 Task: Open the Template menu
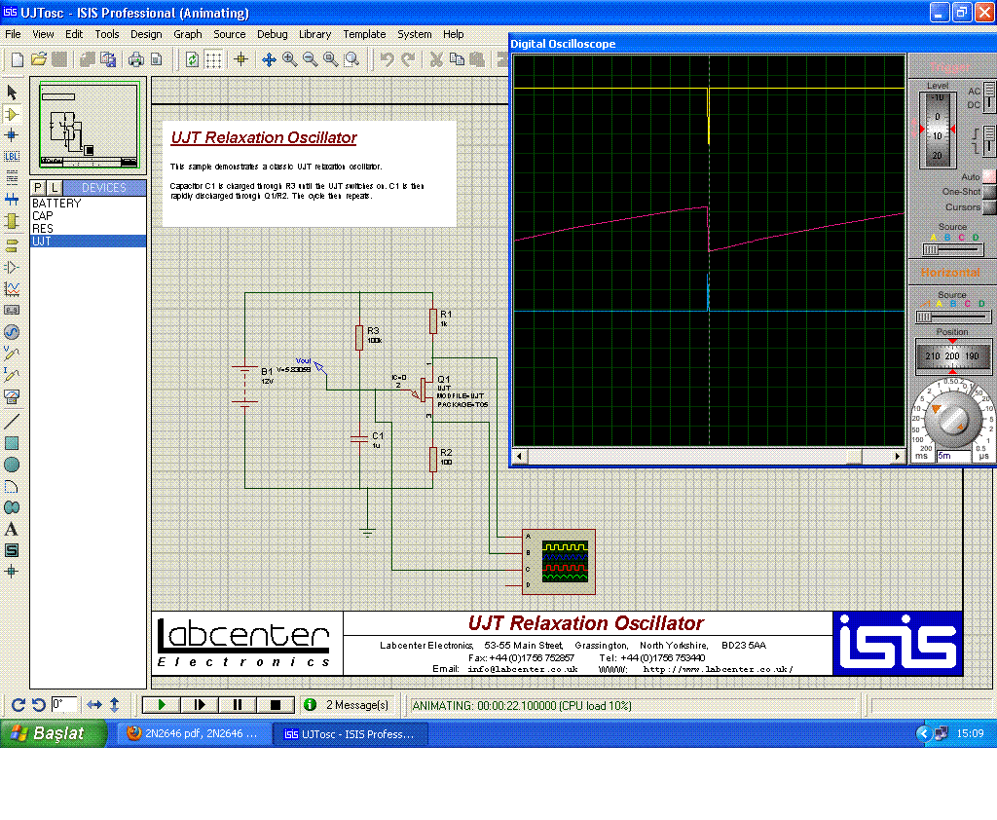[x=364, y=34]
